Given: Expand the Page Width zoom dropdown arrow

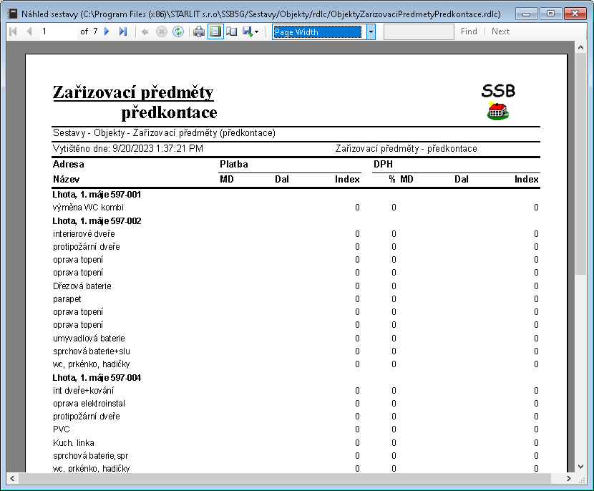Looking at the screenshot, I should click(x=371, y=31).
